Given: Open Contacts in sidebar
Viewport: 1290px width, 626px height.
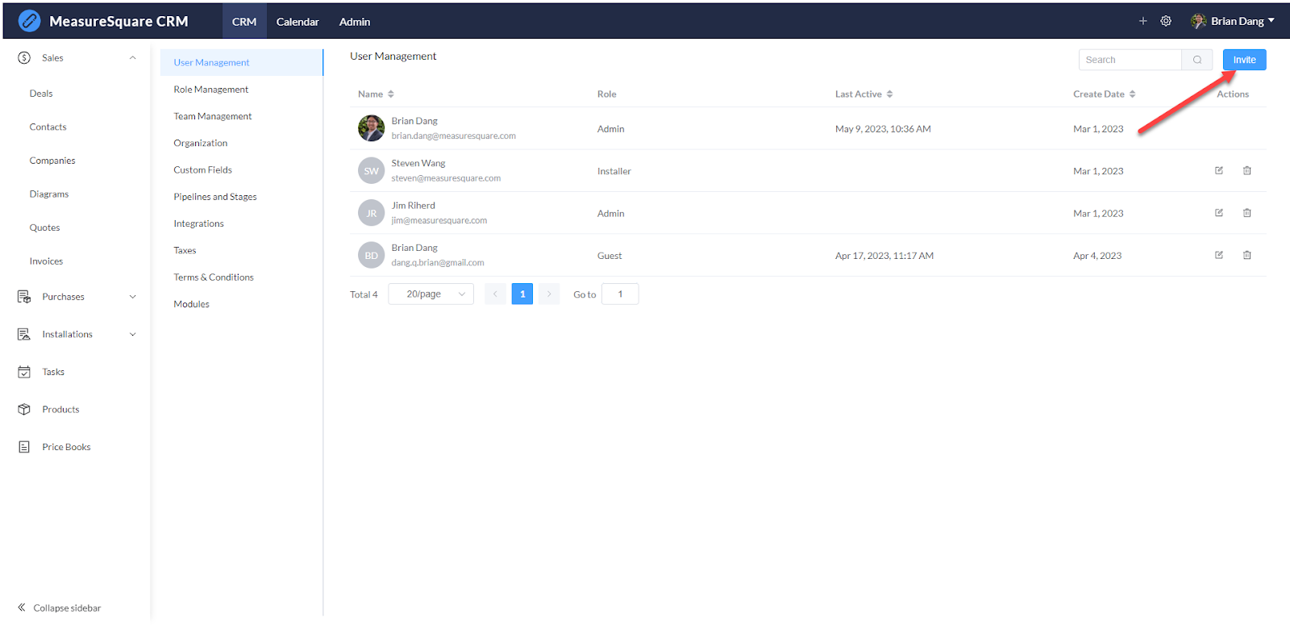Looking at the screenshot, I should [x=48, y=127].
